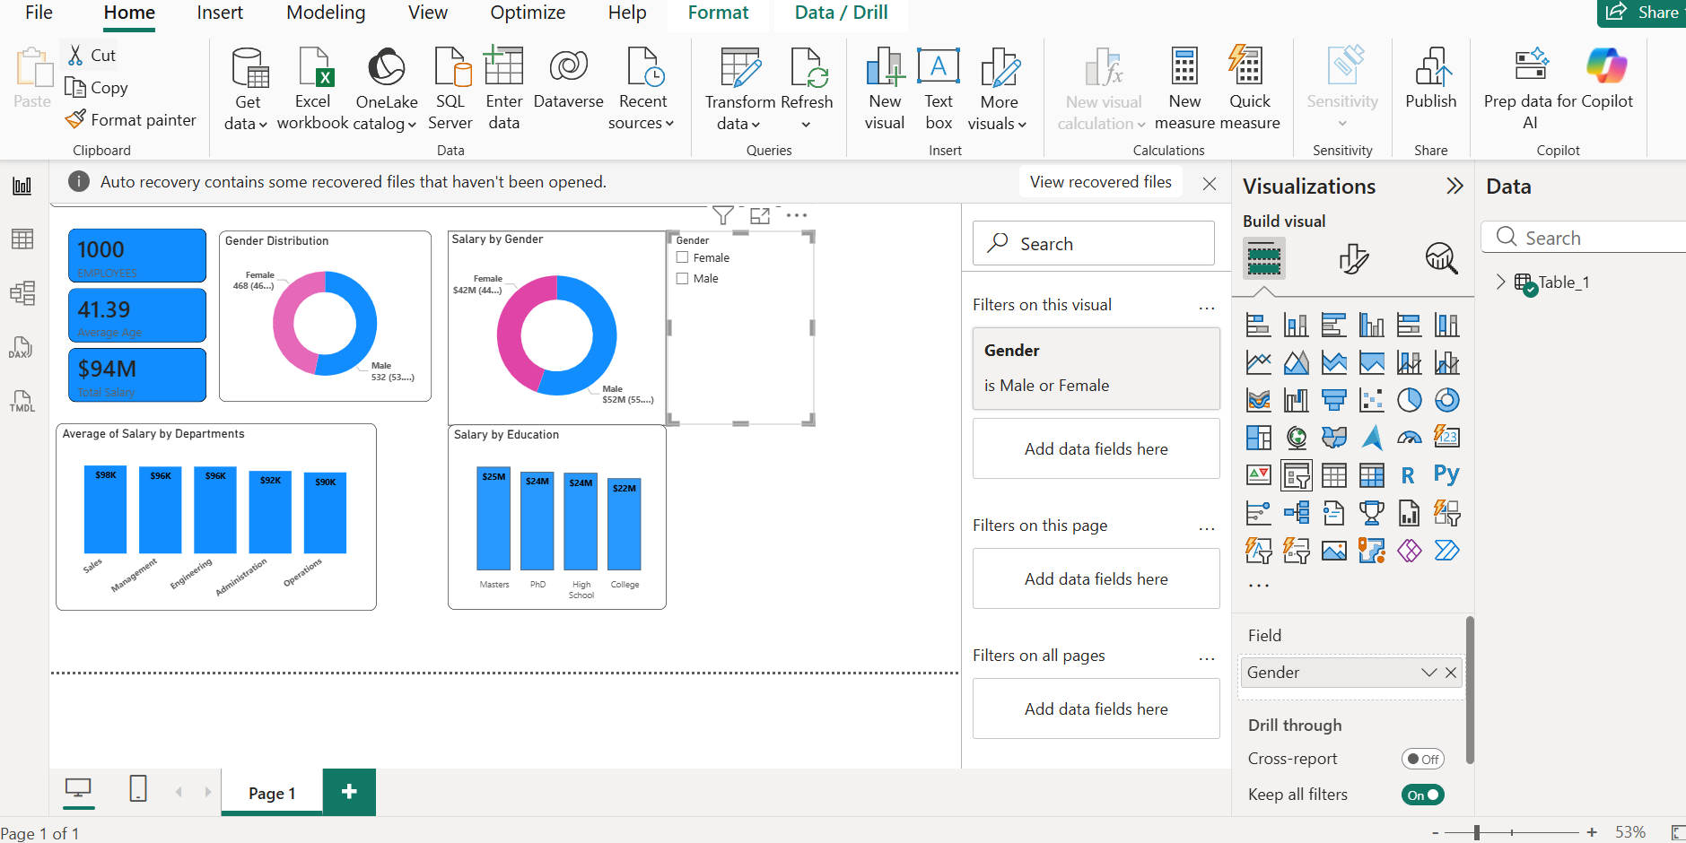This screenshot has height=843, width=1686.
Task: Click New measure in Calculations group
Action: click(1184, 90)
